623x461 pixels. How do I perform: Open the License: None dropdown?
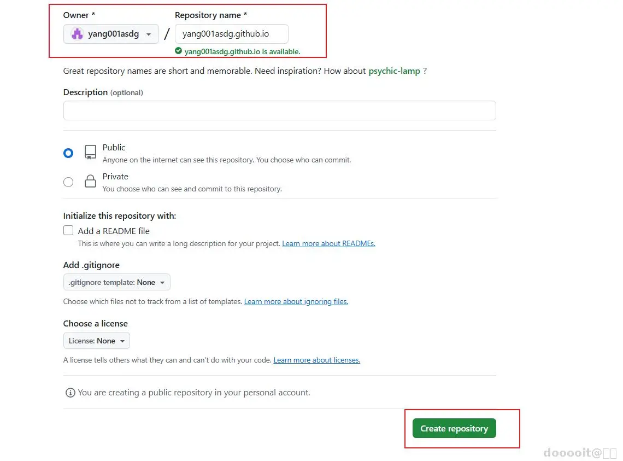[x=96, y=341]
